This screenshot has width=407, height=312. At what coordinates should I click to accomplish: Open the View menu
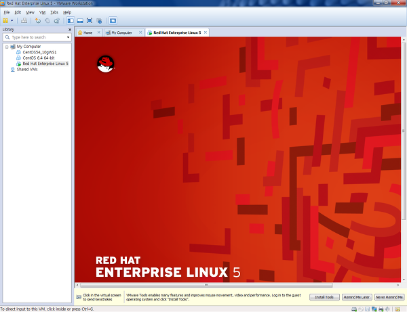[x=30, y=12]
